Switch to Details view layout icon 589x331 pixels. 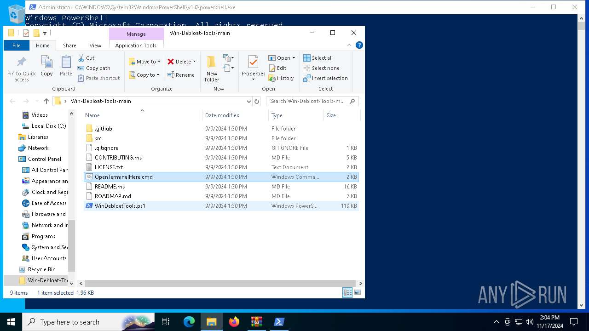(x=347, y=292)
